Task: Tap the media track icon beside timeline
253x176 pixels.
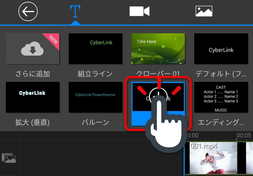Action: [9, 158]
